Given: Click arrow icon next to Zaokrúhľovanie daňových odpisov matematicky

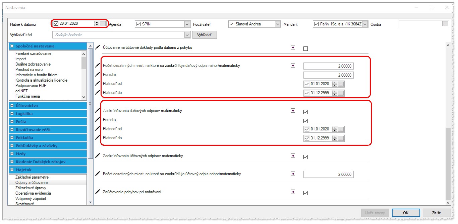Looking at the screenshot, I should coord(293,111).
